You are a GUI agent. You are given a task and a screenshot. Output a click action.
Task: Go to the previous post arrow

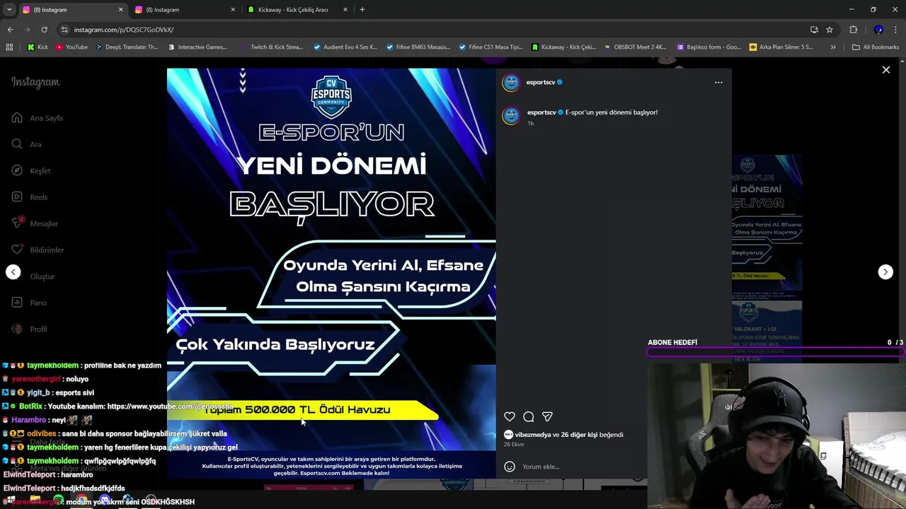click(13, 272)
